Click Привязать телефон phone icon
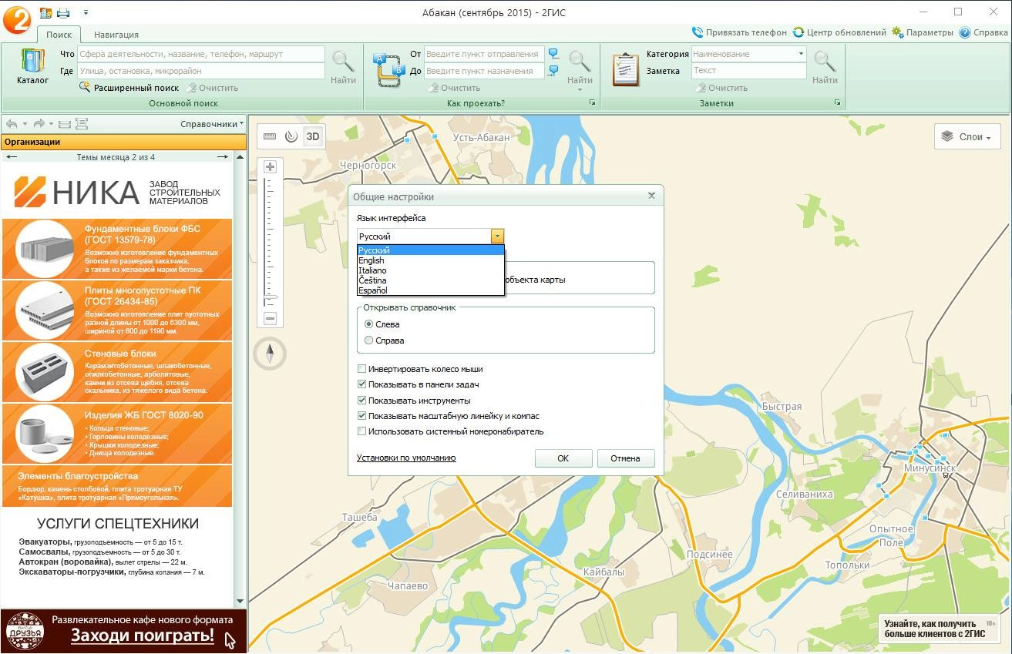Image resolution: width=1012 pixels, height=654 pixels. (x=698, y=32)
